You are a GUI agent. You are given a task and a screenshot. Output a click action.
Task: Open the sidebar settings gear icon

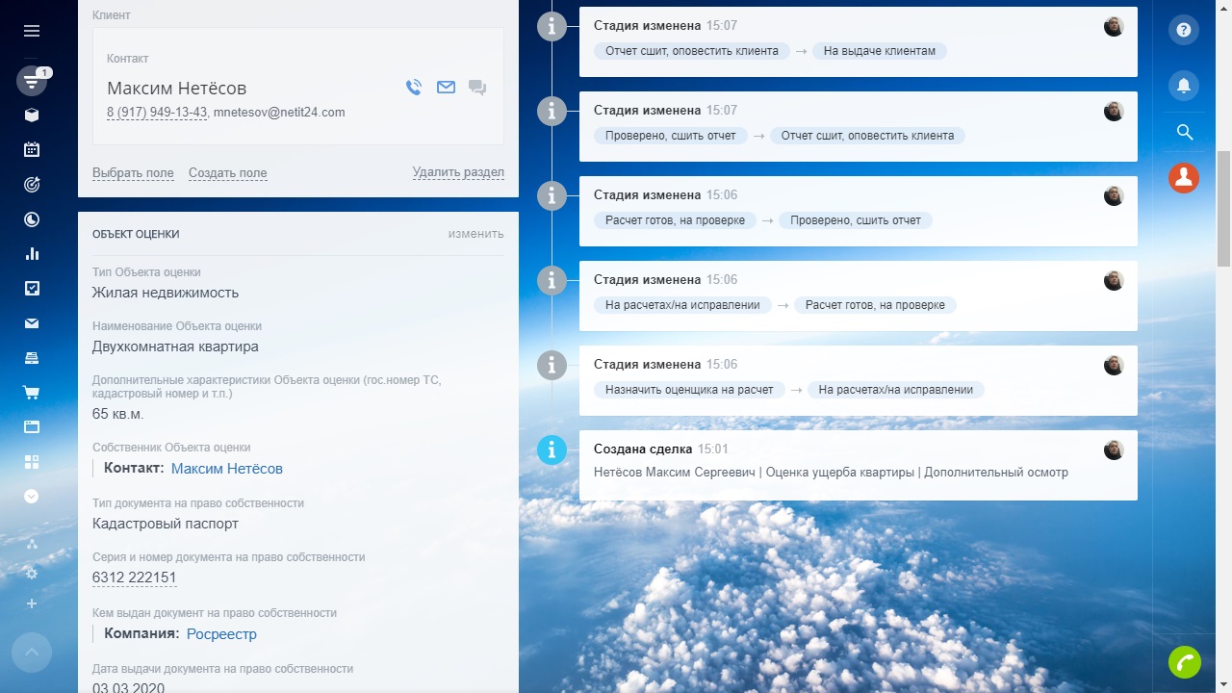pyautogui.click(x=32, y=573)
